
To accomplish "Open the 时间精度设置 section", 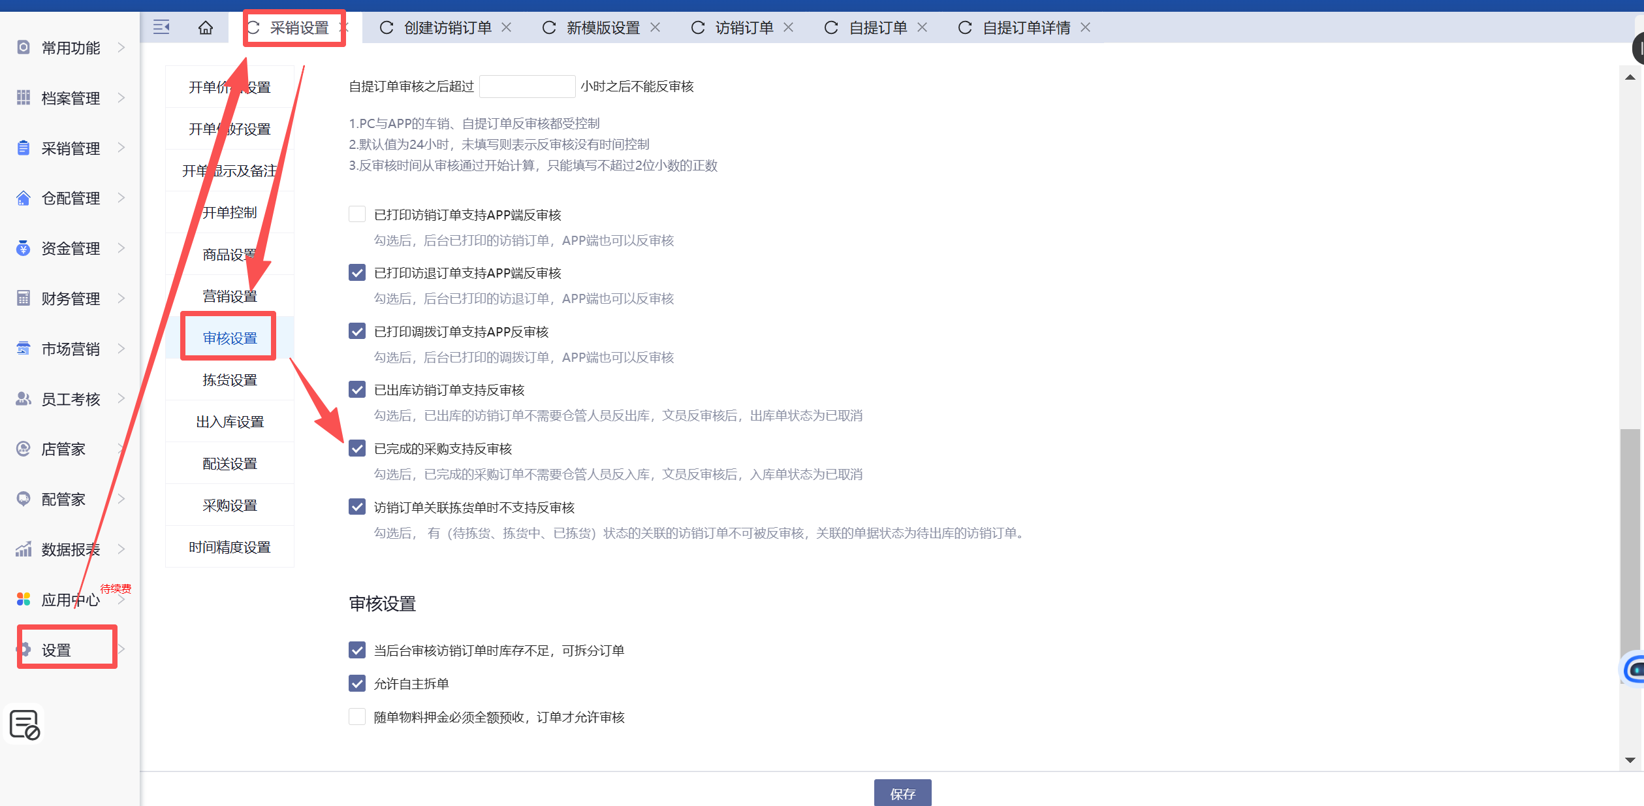I will pos(230,547).
